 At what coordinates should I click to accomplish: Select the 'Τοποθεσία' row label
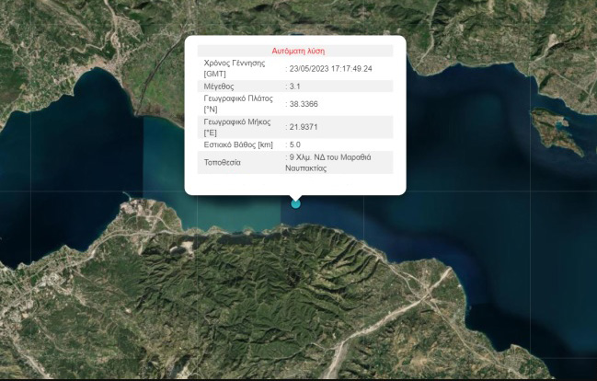tap(224, 163)
